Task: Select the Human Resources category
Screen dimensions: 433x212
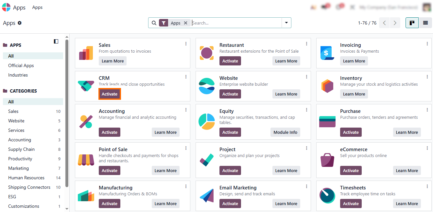Action: (x=26, y=178)
